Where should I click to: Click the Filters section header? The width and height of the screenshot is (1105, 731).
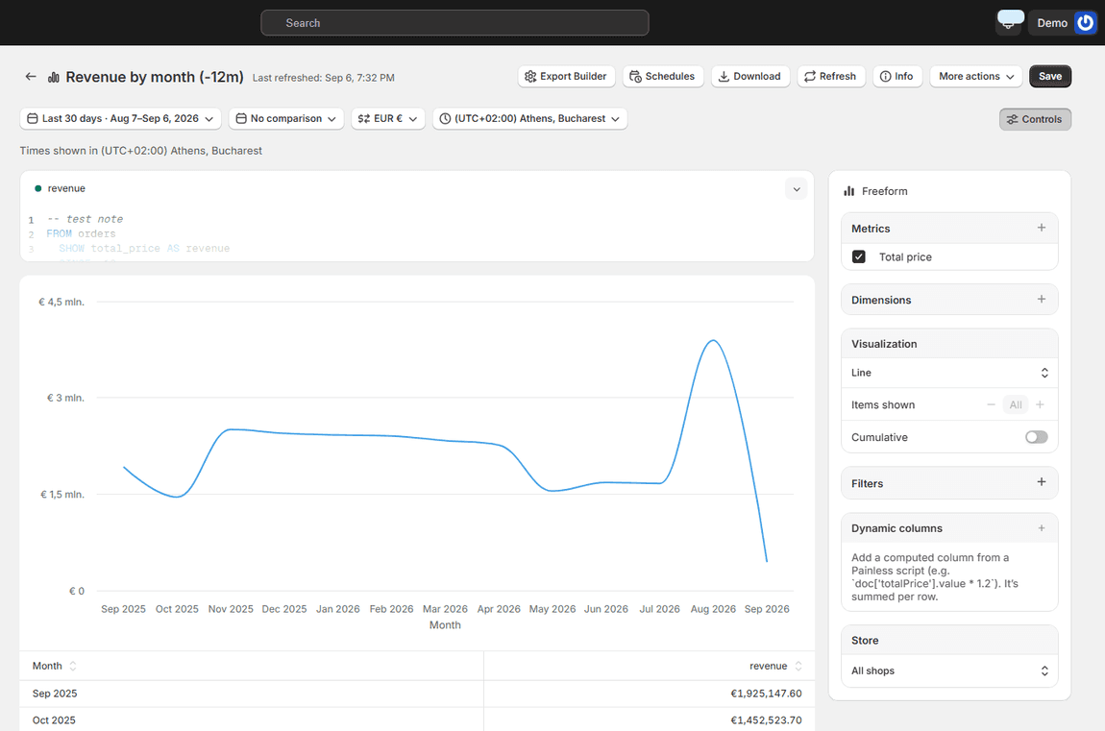(x=949, y=483)
